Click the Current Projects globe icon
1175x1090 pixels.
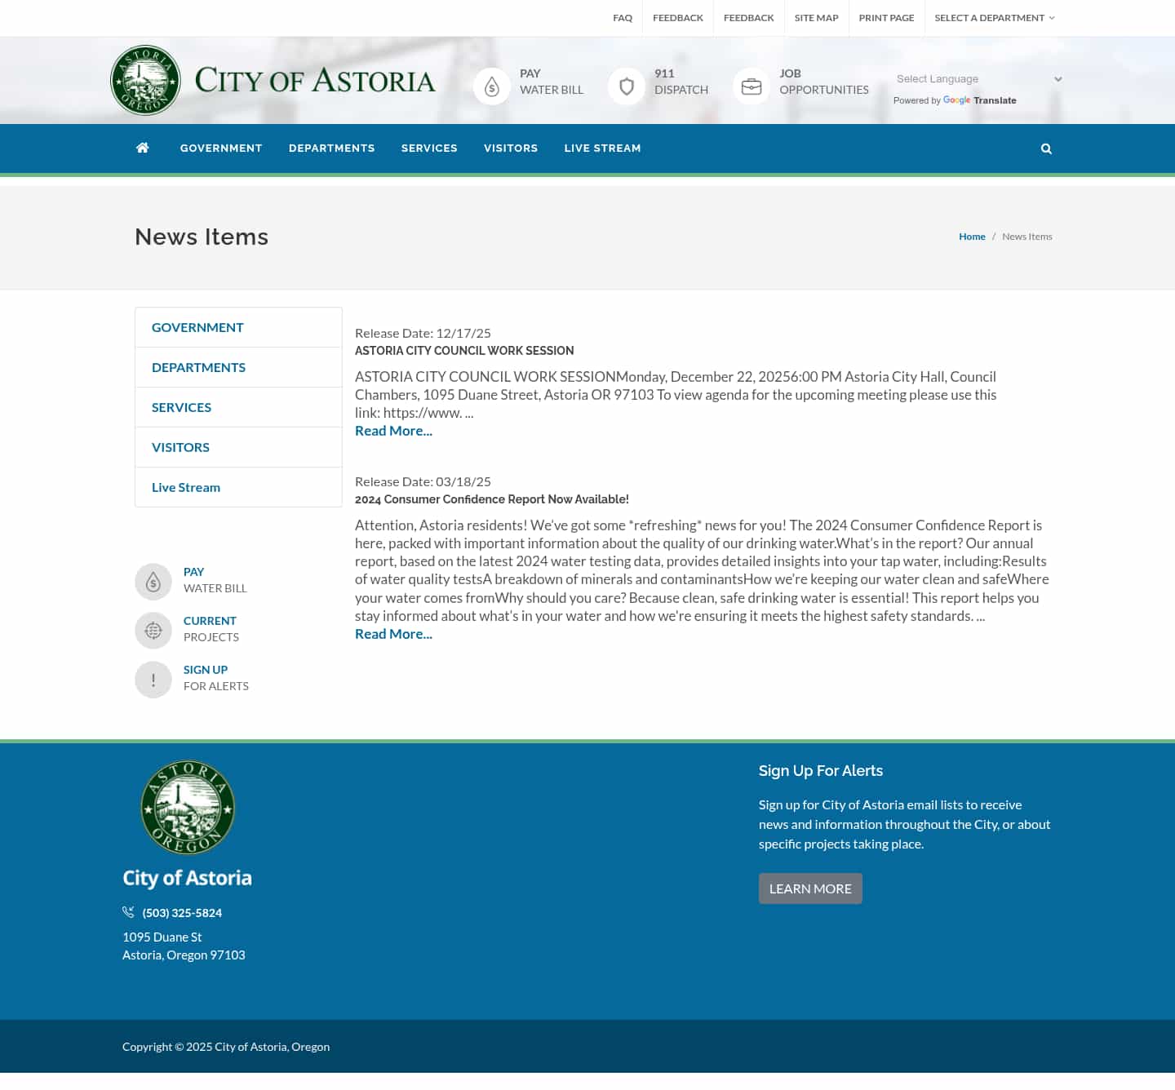pyautogui.click(x=153, y=630)
